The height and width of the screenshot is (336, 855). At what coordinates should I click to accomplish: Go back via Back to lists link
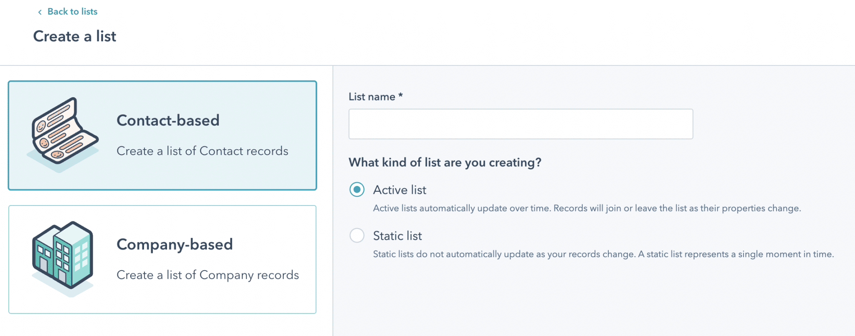(72, 12)
